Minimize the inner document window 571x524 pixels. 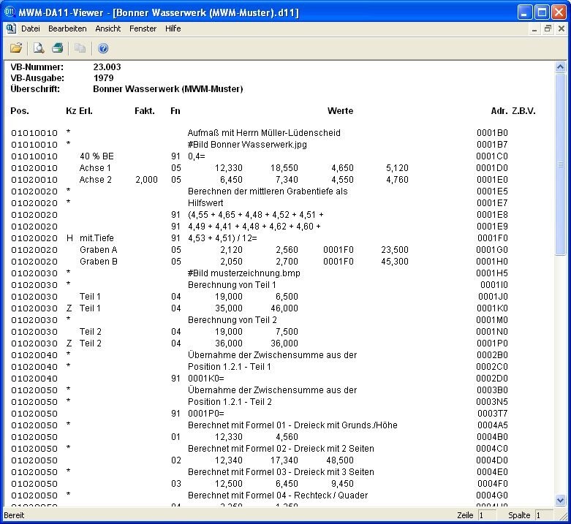point(534,29)
